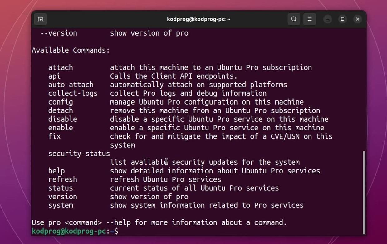Click the shell prompt kodprog@kodprog-pc:~$
This screenshot has height=244, width=387.
coord(75,231)
